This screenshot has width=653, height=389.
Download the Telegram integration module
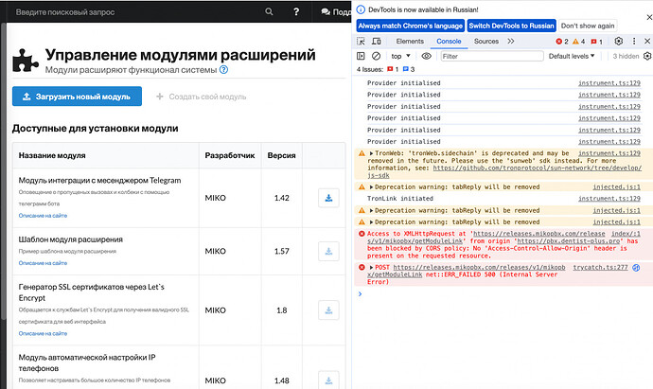(328, 198)
